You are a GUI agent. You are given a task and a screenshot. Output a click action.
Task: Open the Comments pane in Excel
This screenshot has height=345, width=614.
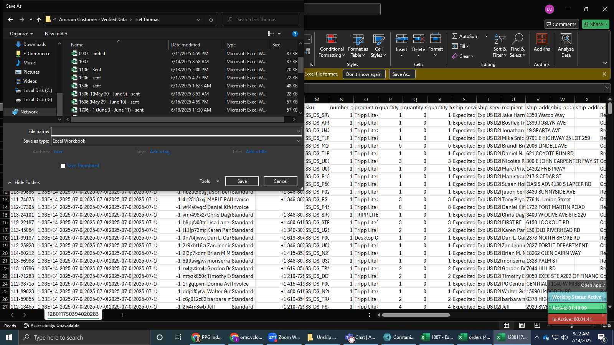(x=562, y=24)
